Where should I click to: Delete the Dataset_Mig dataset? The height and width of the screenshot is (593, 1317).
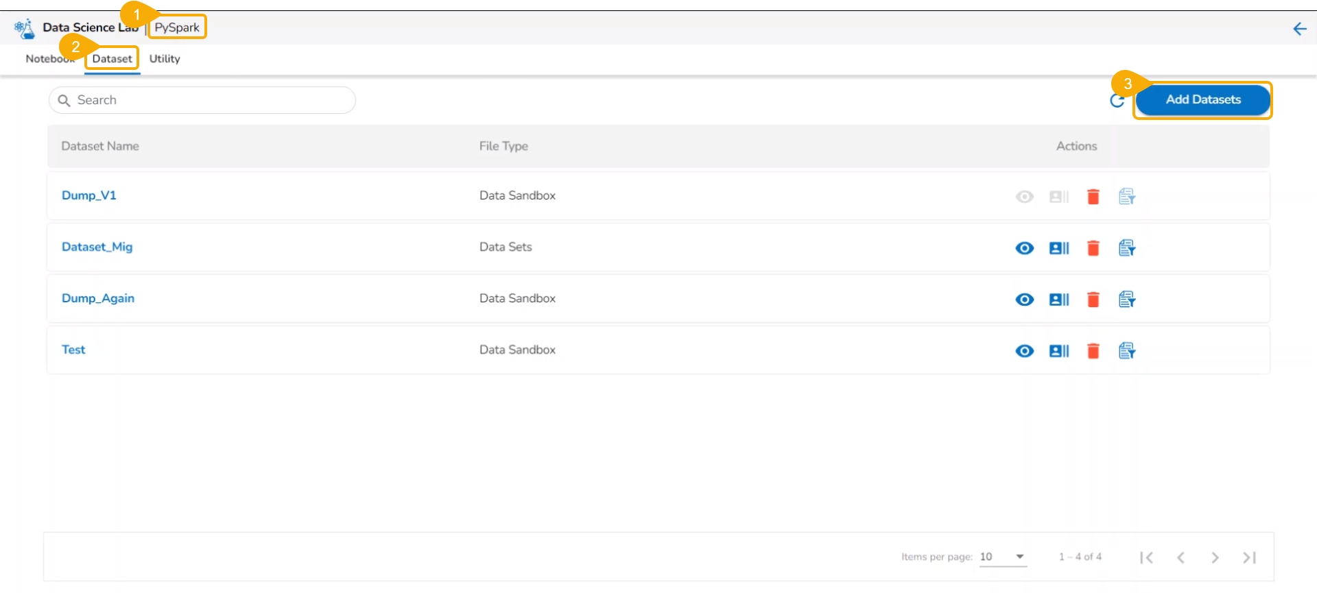coord(1093,248)
